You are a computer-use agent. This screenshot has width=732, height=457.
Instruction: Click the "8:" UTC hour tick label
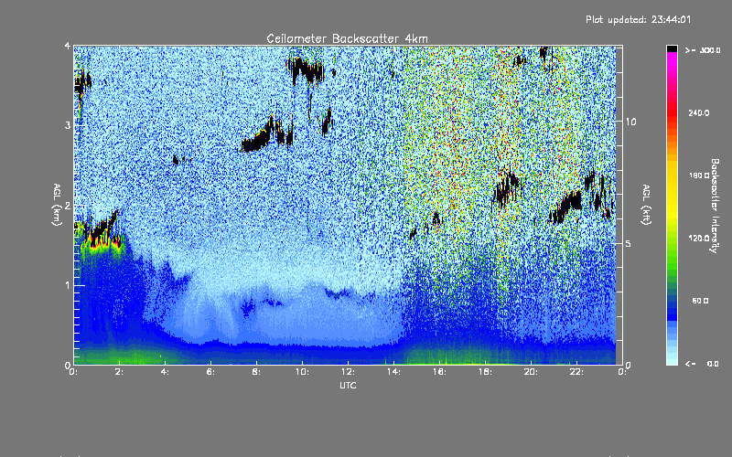(x=257, y=372)
